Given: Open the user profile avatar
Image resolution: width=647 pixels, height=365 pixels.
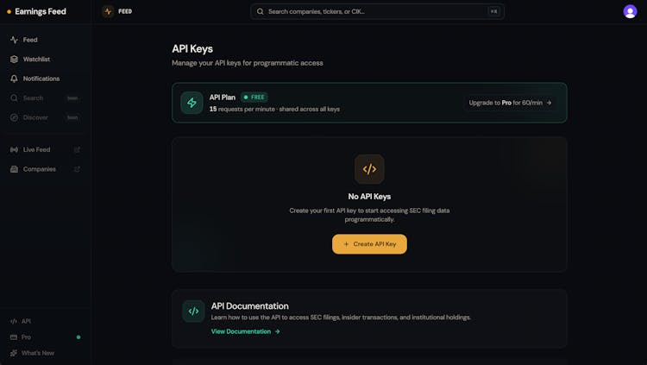Looking at the screenshot, I should 630,11.
